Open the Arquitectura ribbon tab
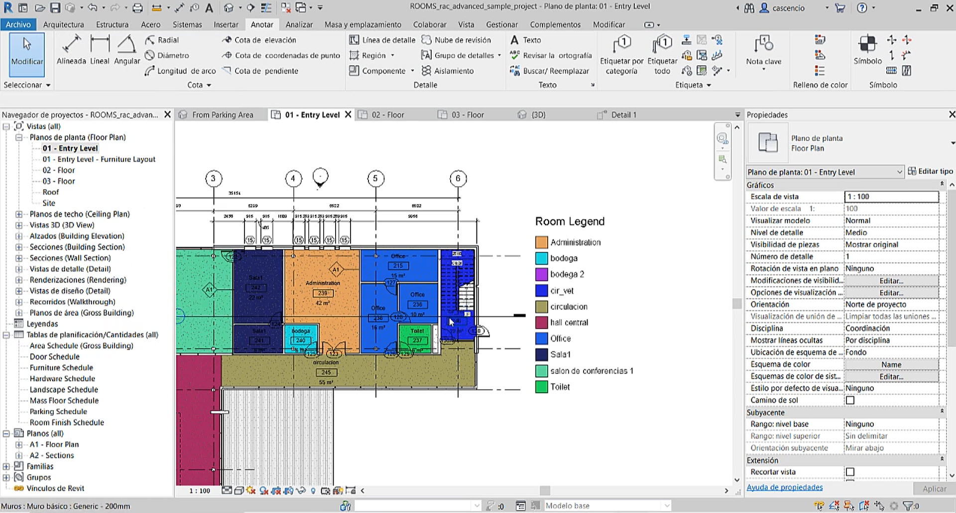This screenshot has height=513, width=956. point(63,24)
